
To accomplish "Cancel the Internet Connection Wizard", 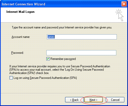I will click(x=115, y=100).
